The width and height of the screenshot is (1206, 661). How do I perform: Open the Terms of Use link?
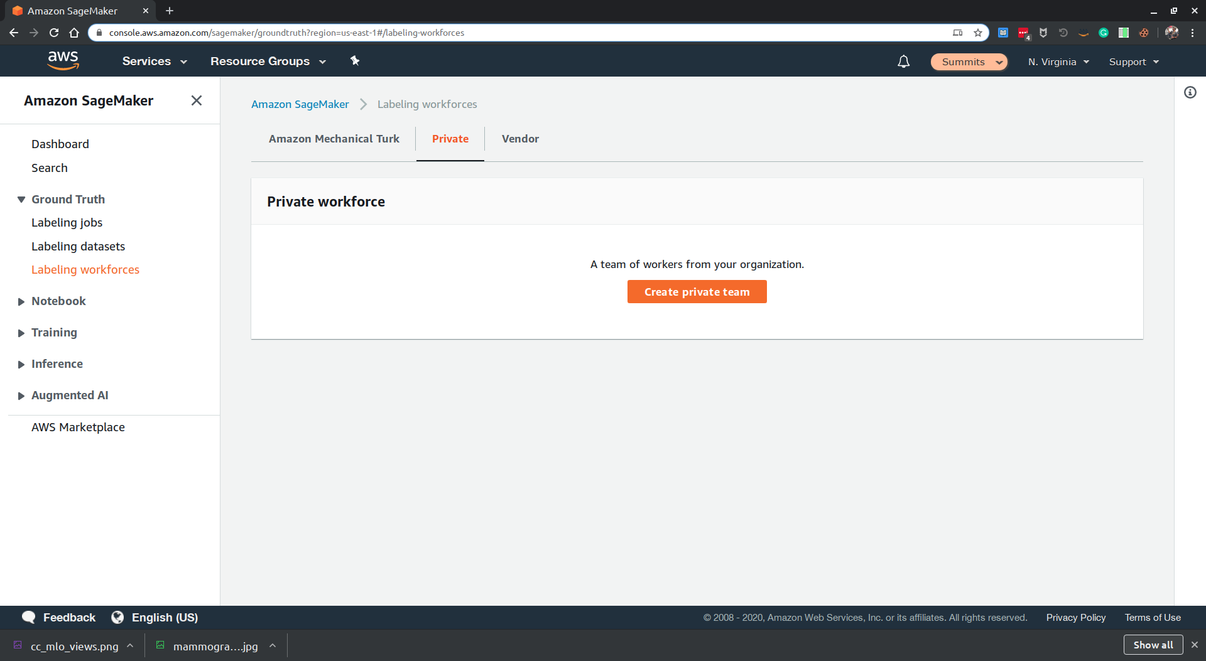coord(1153,617)
